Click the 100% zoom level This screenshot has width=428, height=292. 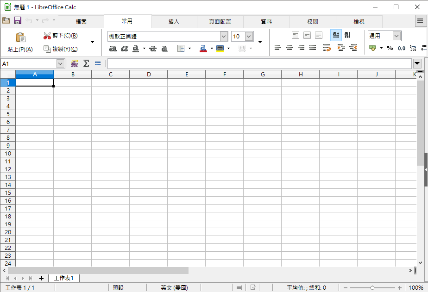(416, 288)
